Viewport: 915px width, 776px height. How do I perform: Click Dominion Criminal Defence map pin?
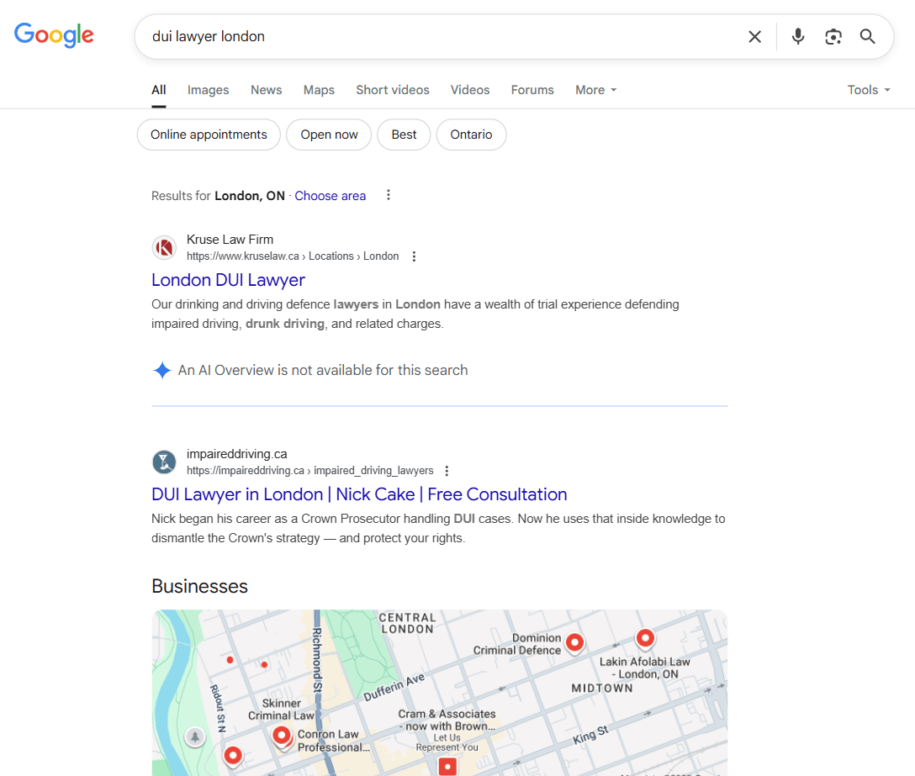[x=574, y=642]
